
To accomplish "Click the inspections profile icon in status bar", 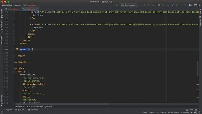I will pyautogui.click(x=195, y=113).
